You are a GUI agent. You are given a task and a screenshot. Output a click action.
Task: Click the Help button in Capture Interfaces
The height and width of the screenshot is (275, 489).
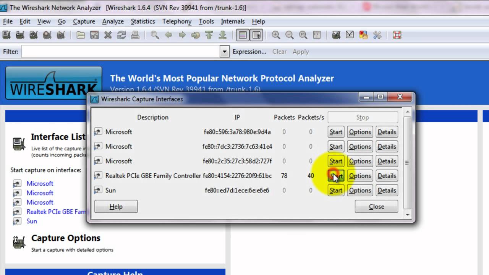(x=116, y=207)
